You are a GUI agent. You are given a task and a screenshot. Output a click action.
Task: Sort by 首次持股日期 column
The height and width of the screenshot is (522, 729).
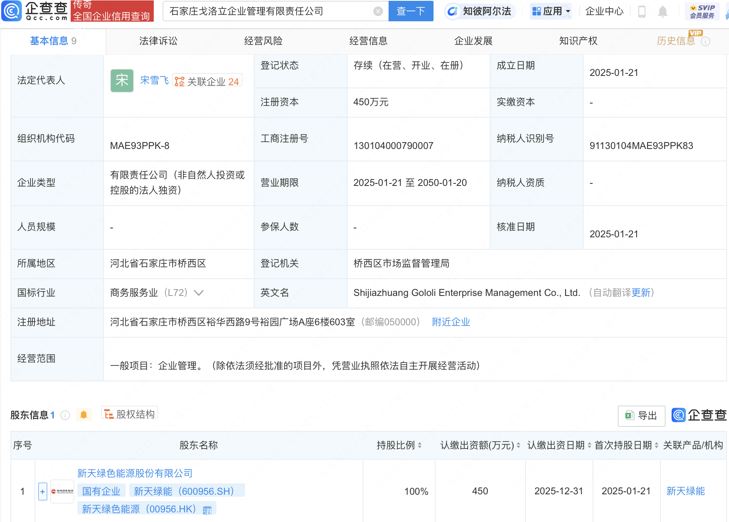(x=656, y=445)
